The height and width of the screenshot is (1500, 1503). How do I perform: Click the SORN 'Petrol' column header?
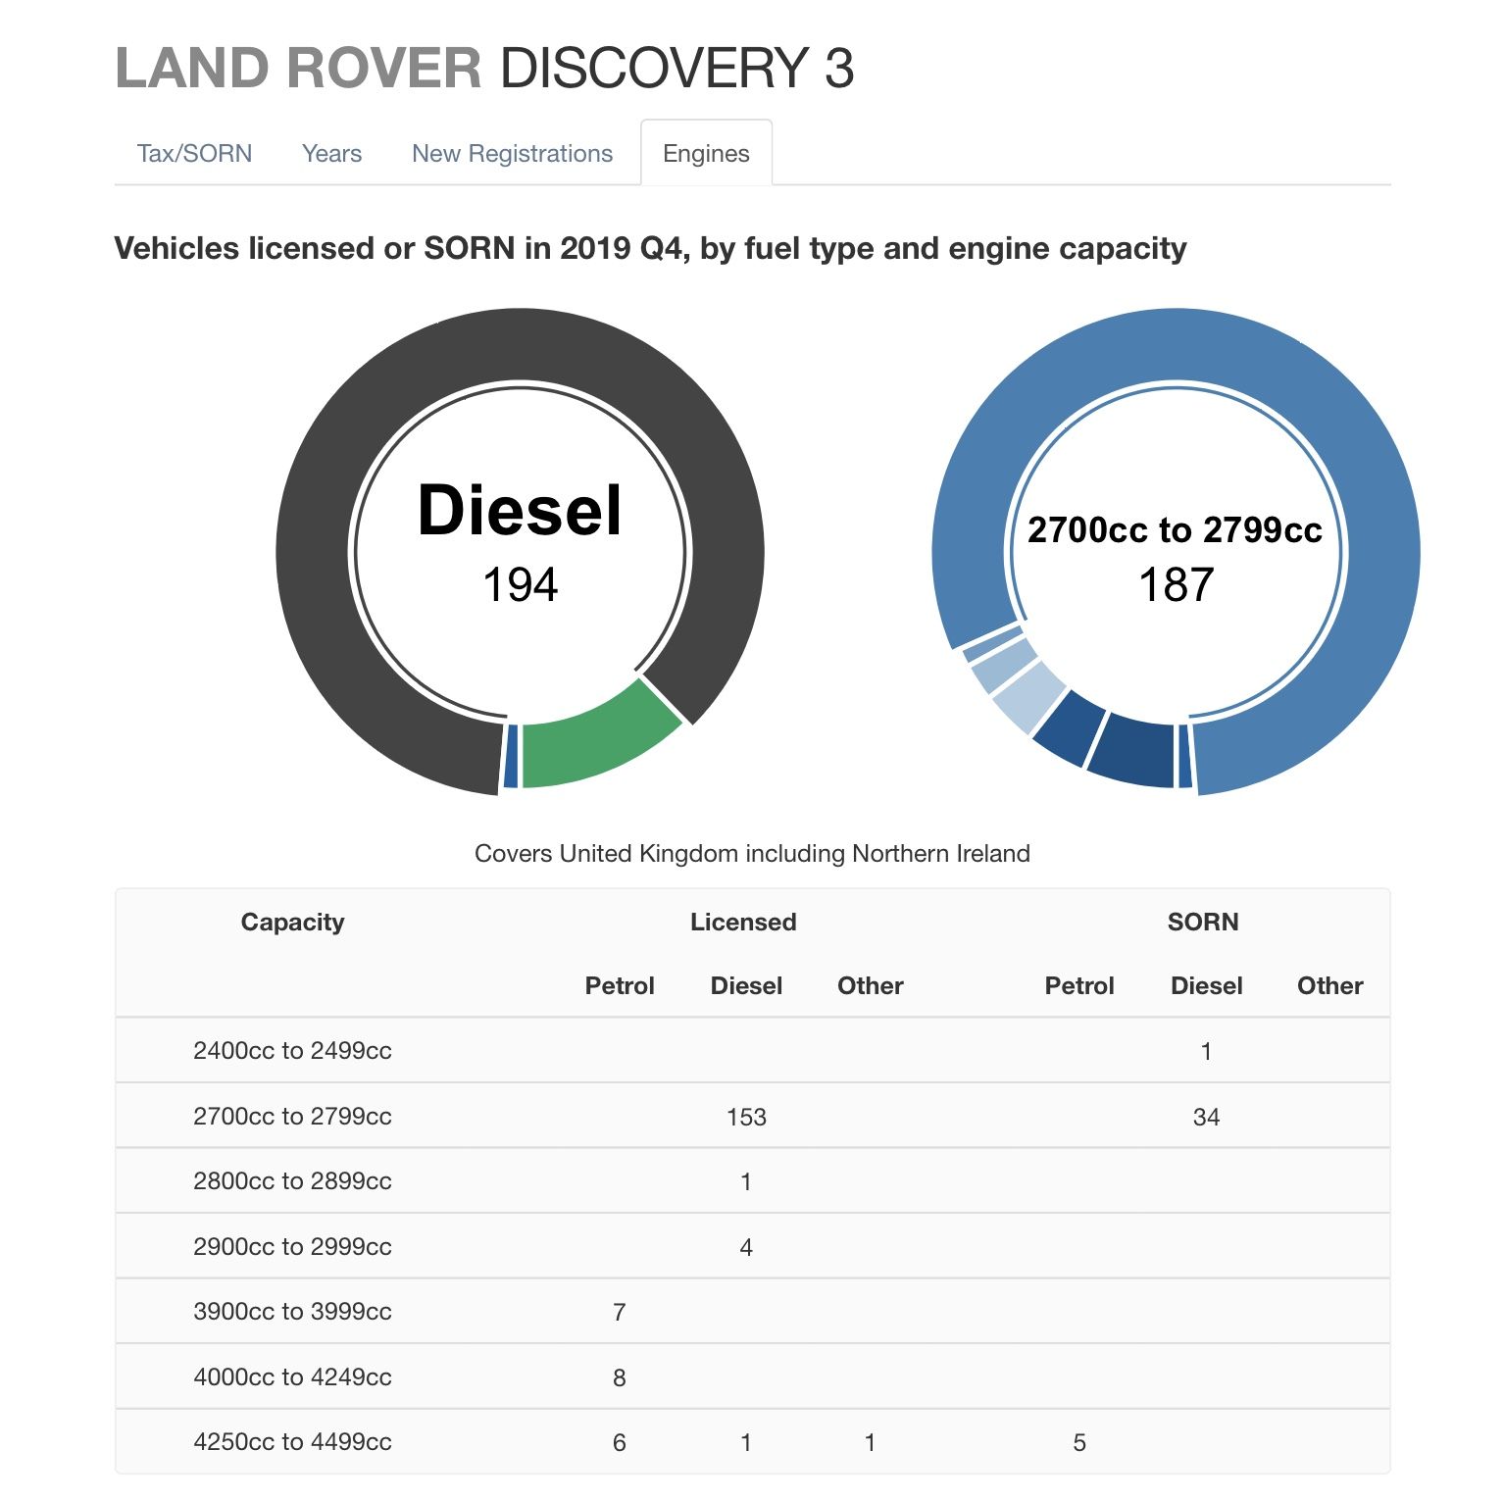(1079, 985)
